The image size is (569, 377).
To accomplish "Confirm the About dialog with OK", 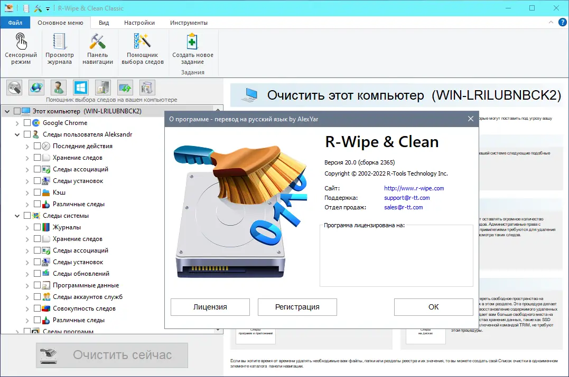I will [x=434, y=307].
